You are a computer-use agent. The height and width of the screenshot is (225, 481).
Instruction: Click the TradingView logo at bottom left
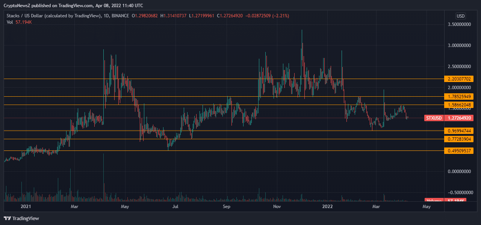(x=21, y=218)
